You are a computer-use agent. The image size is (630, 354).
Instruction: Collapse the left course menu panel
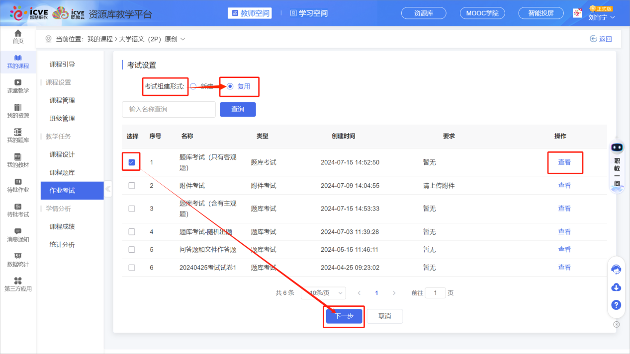108,189
